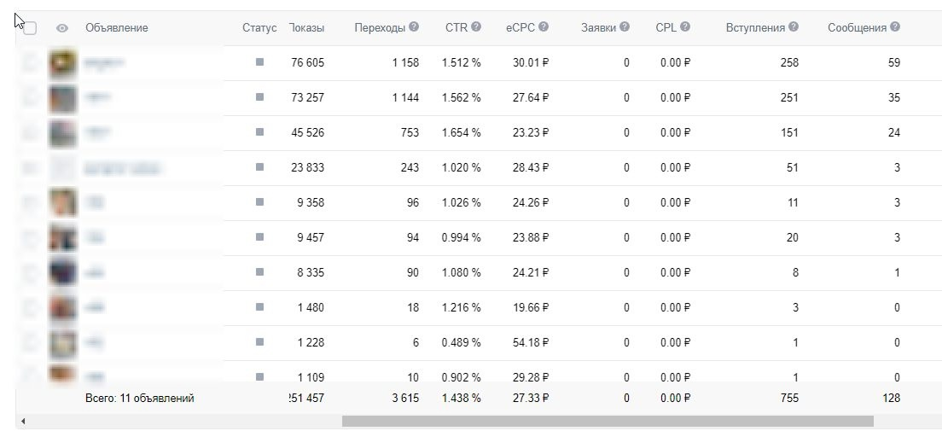Click help icon next to Переходы header
Image resolution: width=942 pixels, height=431 pixels.
[x=414, y=27]
